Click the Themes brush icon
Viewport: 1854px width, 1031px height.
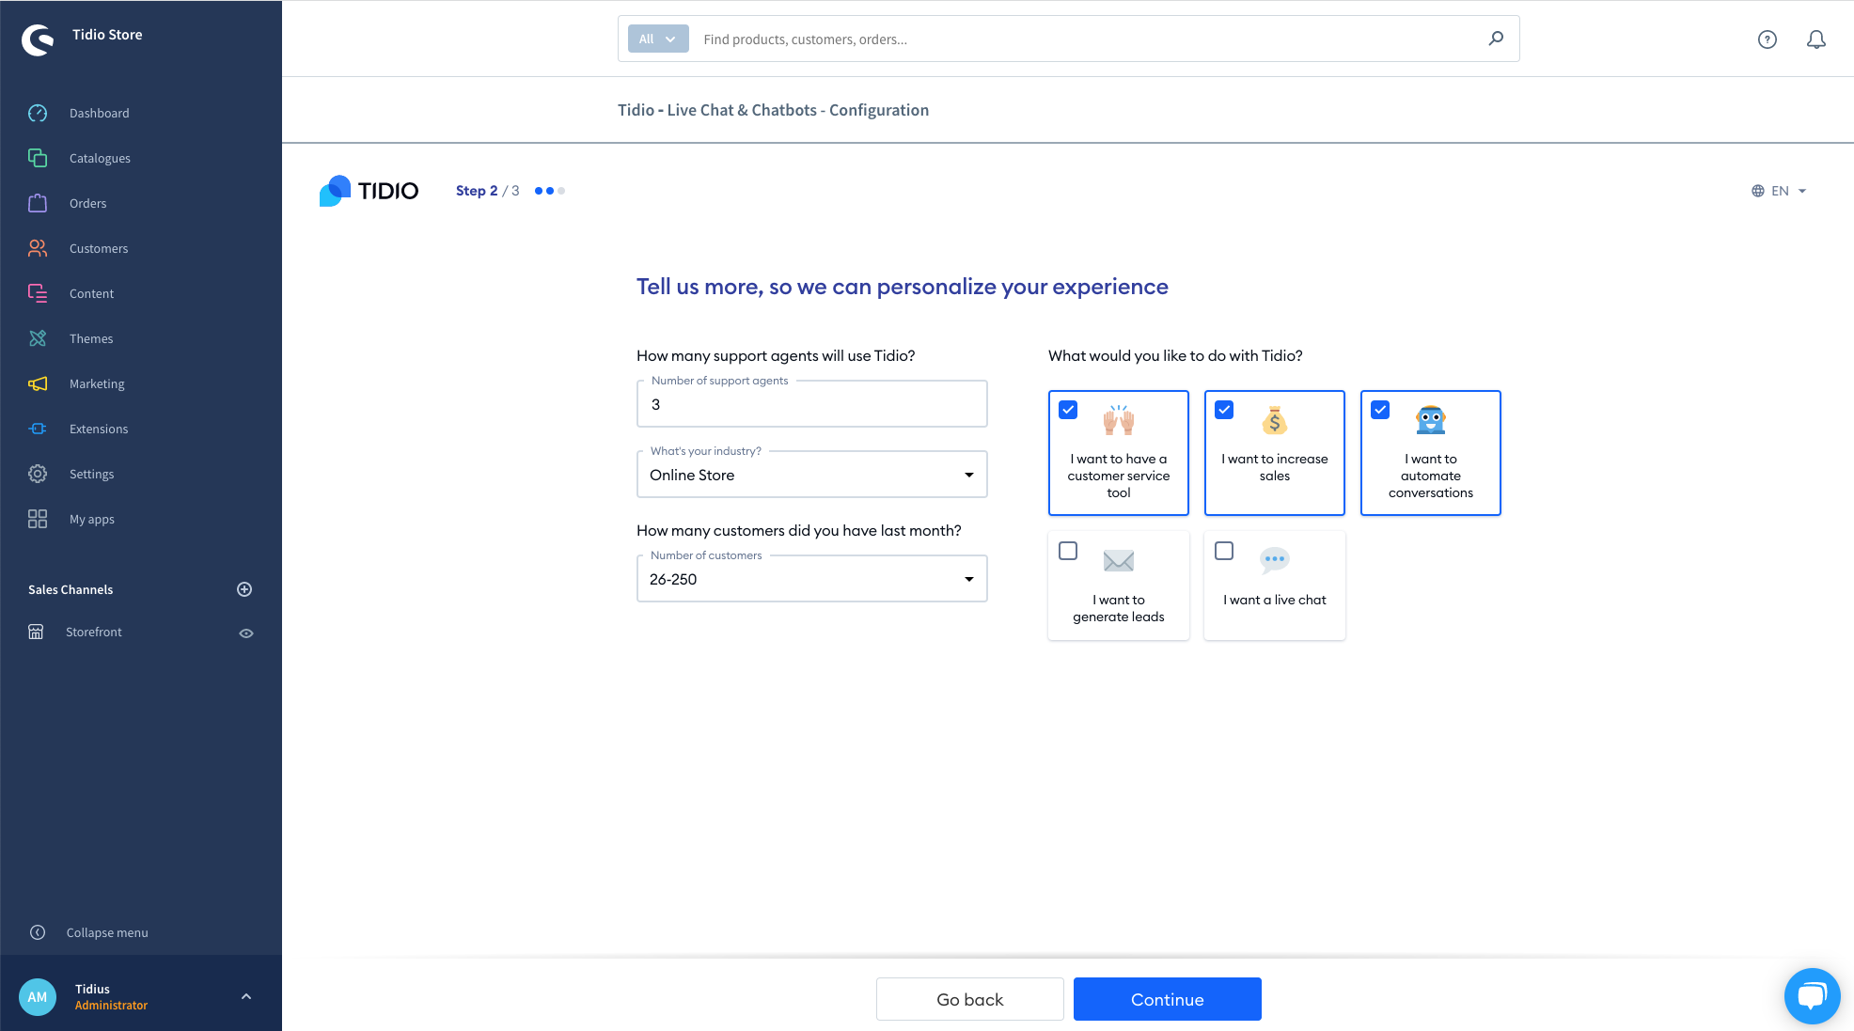click(38, 338)
